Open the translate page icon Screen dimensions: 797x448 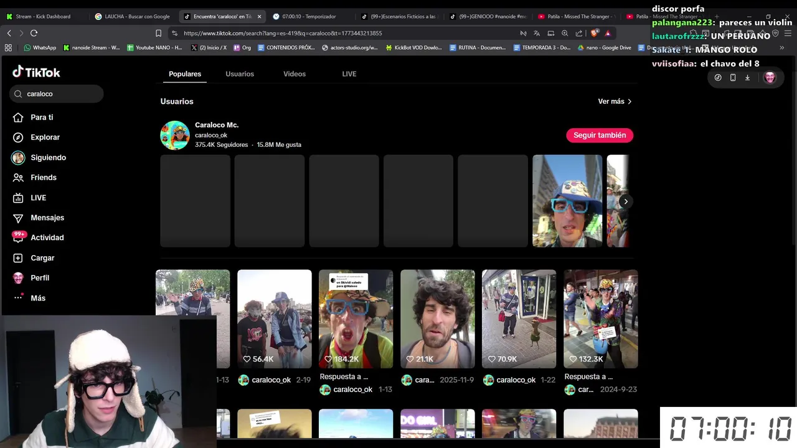coord(537,33)
